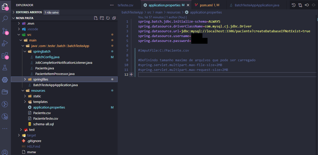Open the Explorer view in activity bar
The height and width of the screenshot is (155, 318).
tap(5, 7)
